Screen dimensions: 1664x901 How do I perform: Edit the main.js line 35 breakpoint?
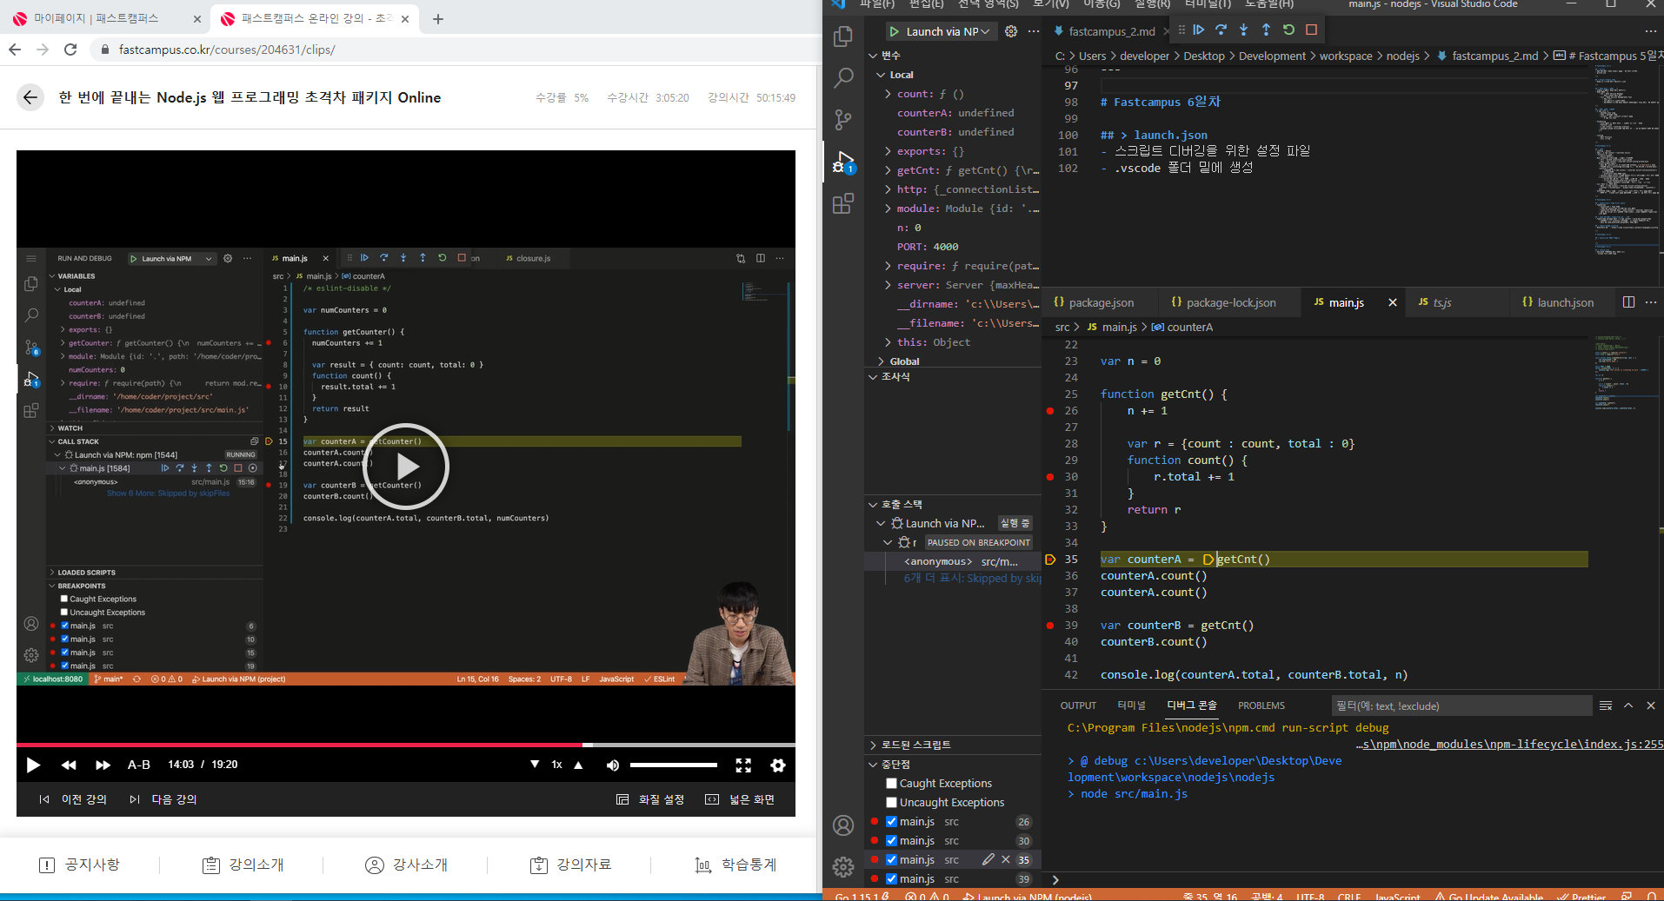[x=988, y=859]
